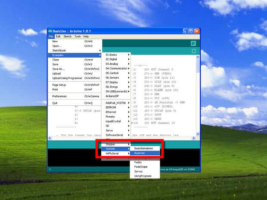Open the Sketch menu
Viewport: 267px width, 200px height.
[68, 37]
